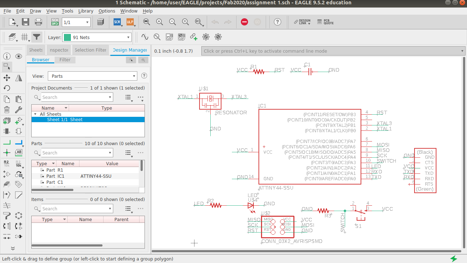Select the Move tool icon
The height and width of the screenshot is (263, 467).
pyautogui.click(x=7, y=78)
